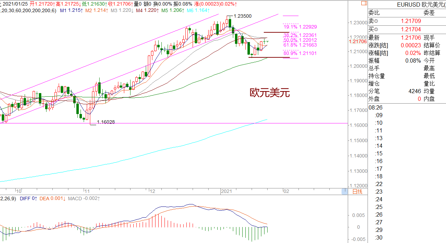Open the 日线 period selector

tap(357, 192)
